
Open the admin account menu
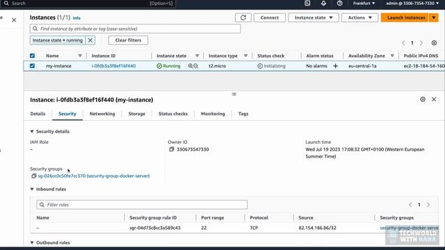click(412, 3)
